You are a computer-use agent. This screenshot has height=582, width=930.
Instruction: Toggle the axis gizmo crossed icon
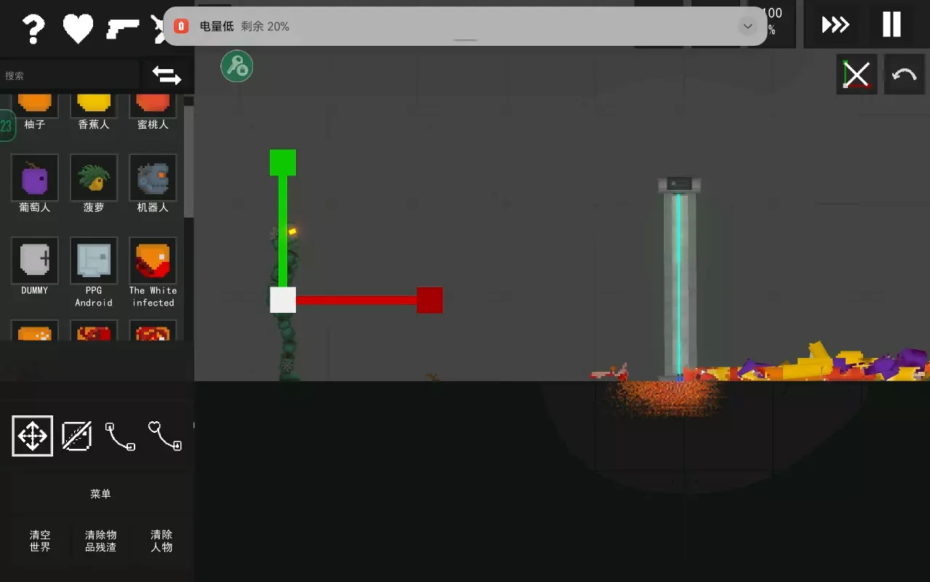coord(857,74)
